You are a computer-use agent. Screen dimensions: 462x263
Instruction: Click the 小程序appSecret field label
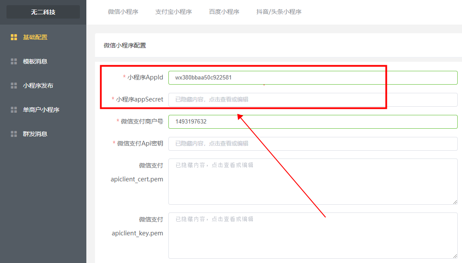click(139, 99)
